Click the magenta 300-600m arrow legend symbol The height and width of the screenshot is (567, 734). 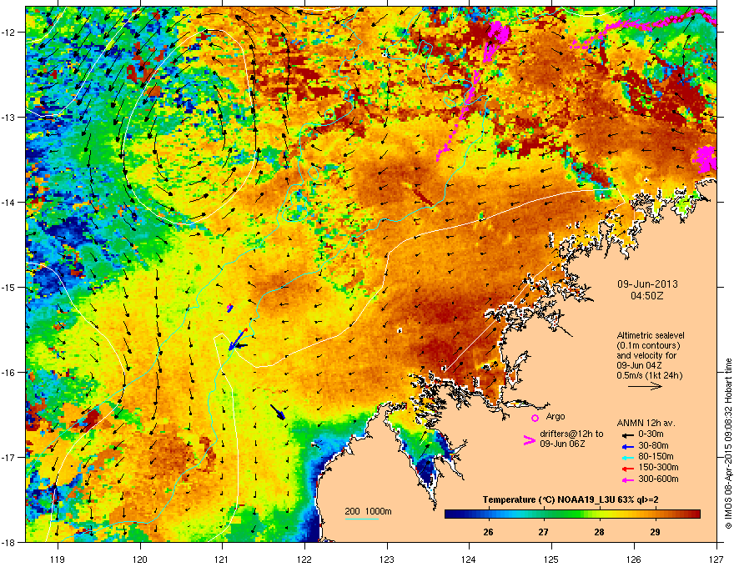click(x=627, y=479)
